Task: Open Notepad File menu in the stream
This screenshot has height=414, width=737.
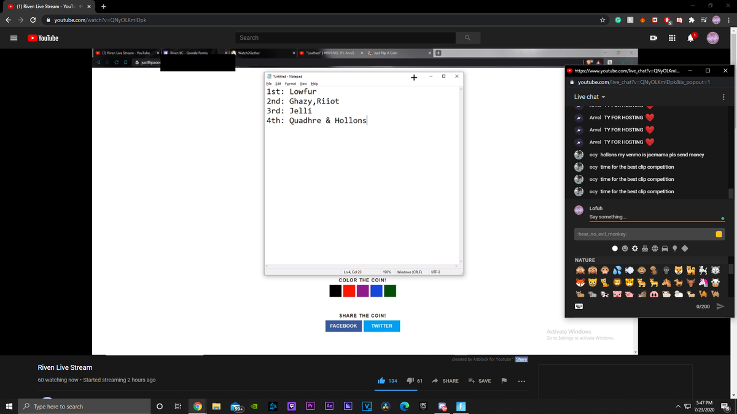Action: [x=268, y=83]
